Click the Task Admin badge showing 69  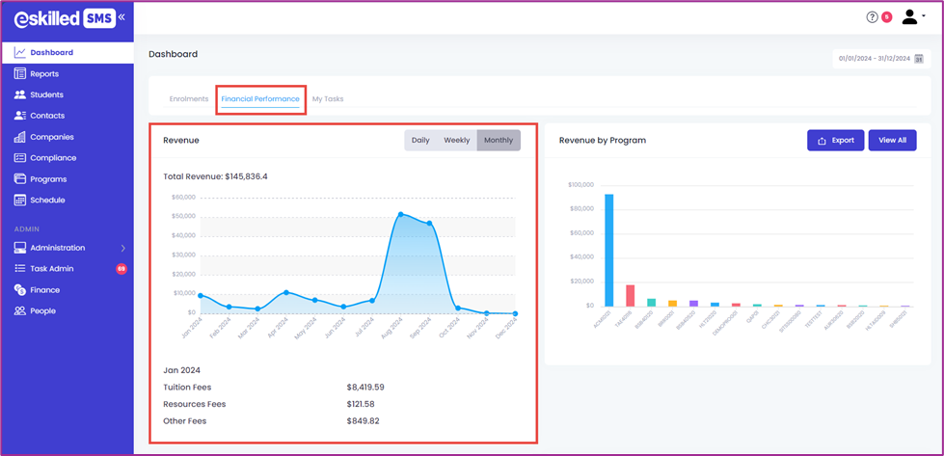[121, 269]
